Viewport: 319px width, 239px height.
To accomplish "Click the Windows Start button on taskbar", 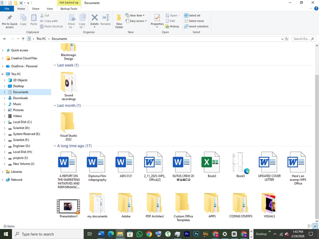I will [6, 234].
